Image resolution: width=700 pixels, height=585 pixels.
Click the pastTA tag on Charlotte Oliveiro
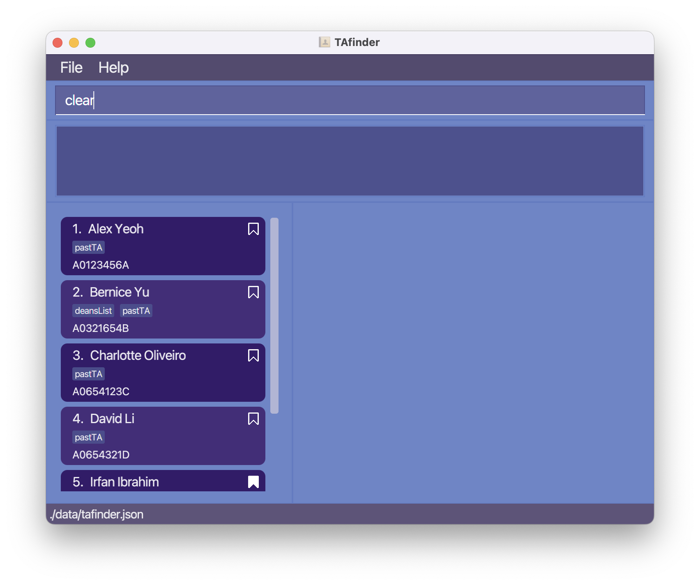pyautogui.click(x=89, y=374)
